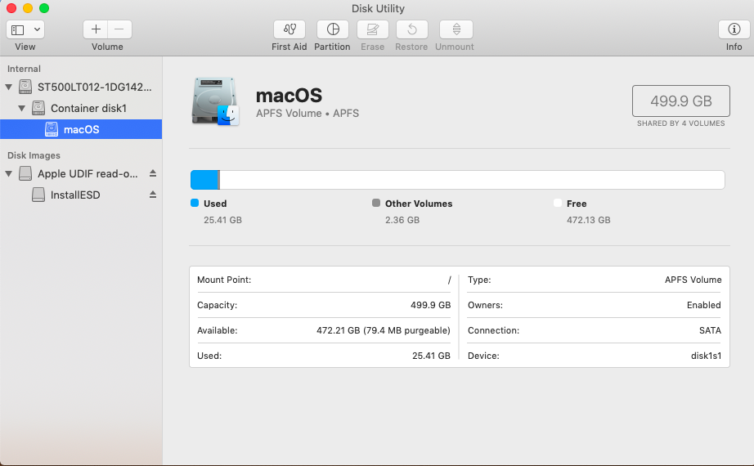This screenshot has width=754, height=466.
Task: Click the 499.9 GB capacity box
Action: (x=681, y=101)
